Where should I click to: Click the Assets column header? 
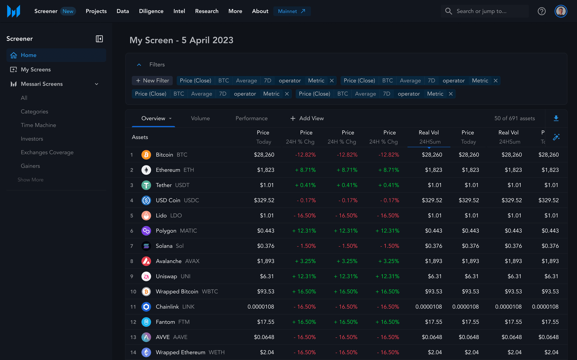(x=140, y=137)
